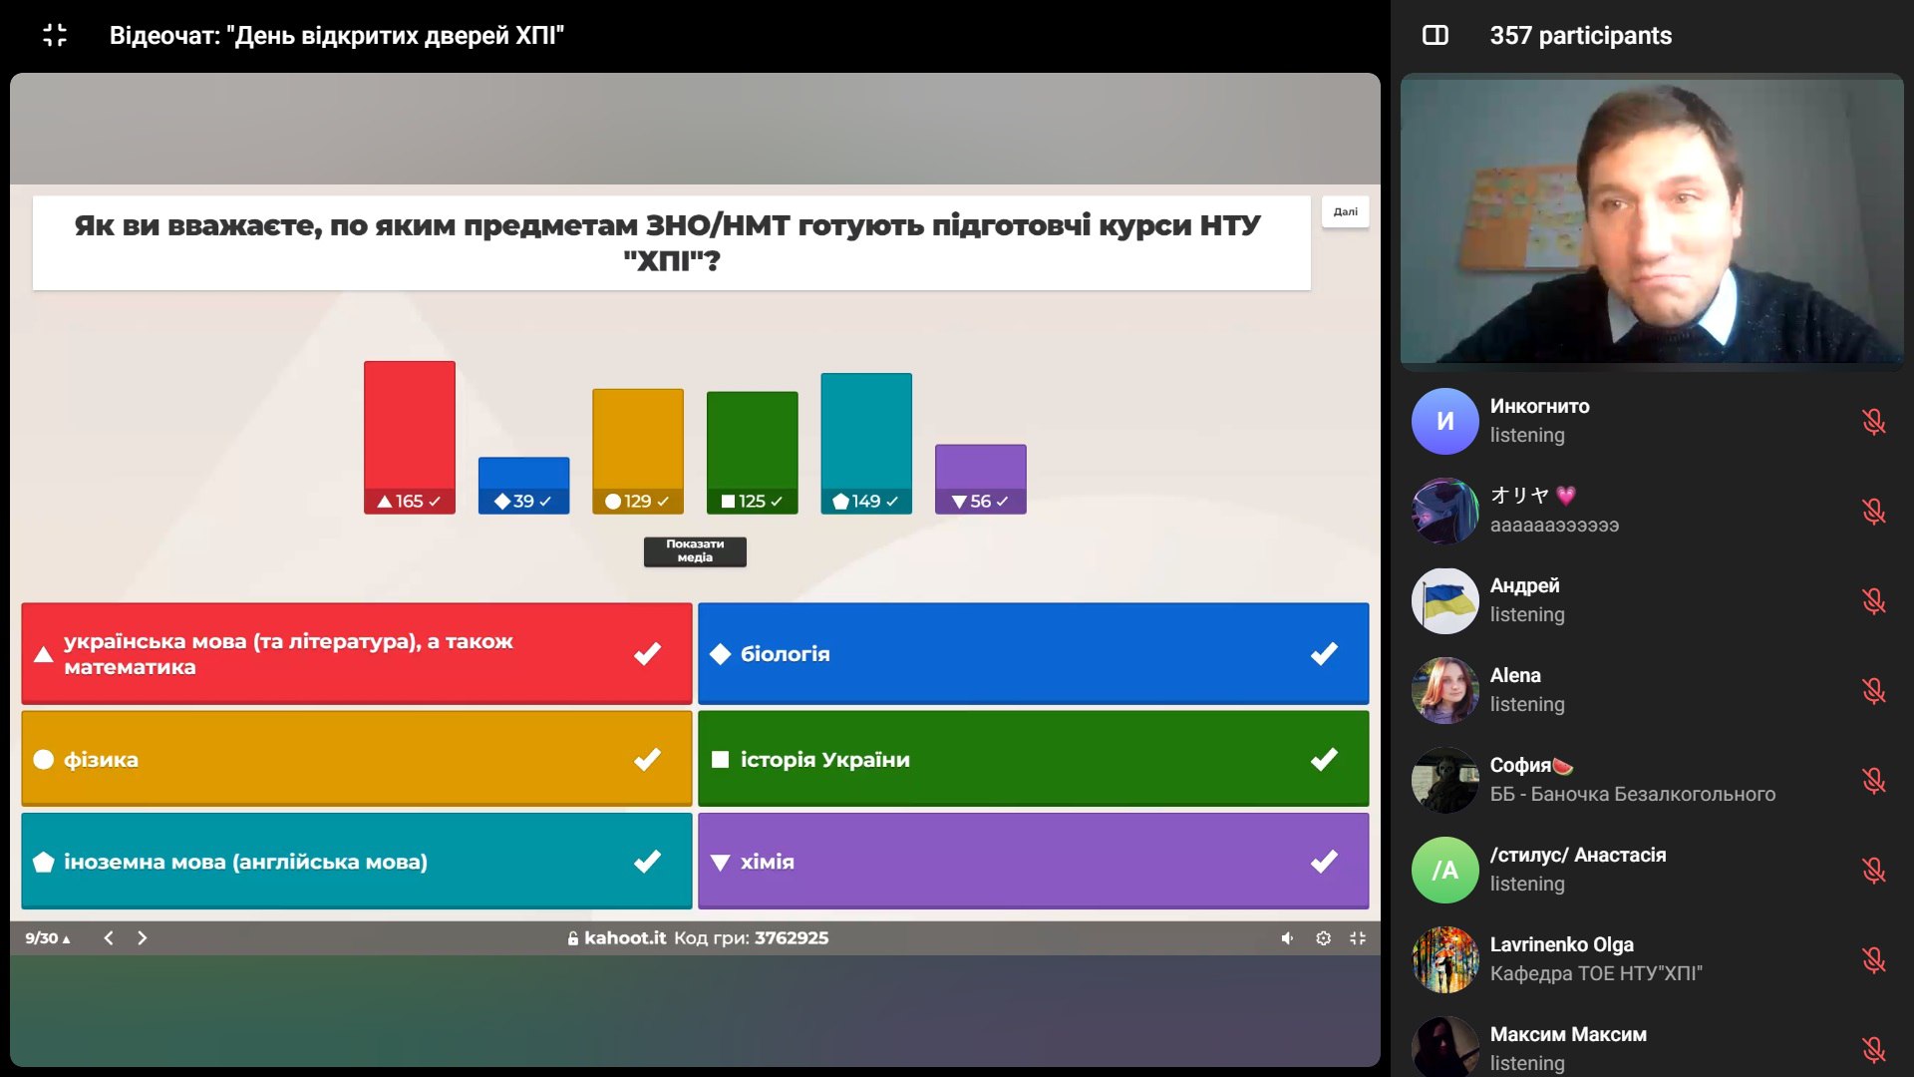Screen dimensions: 1914x1077
Task: Go to previous Kahoot question
Action: [109, 937]
